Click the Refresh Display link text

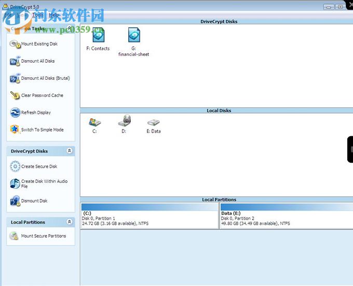click(36, 112)
